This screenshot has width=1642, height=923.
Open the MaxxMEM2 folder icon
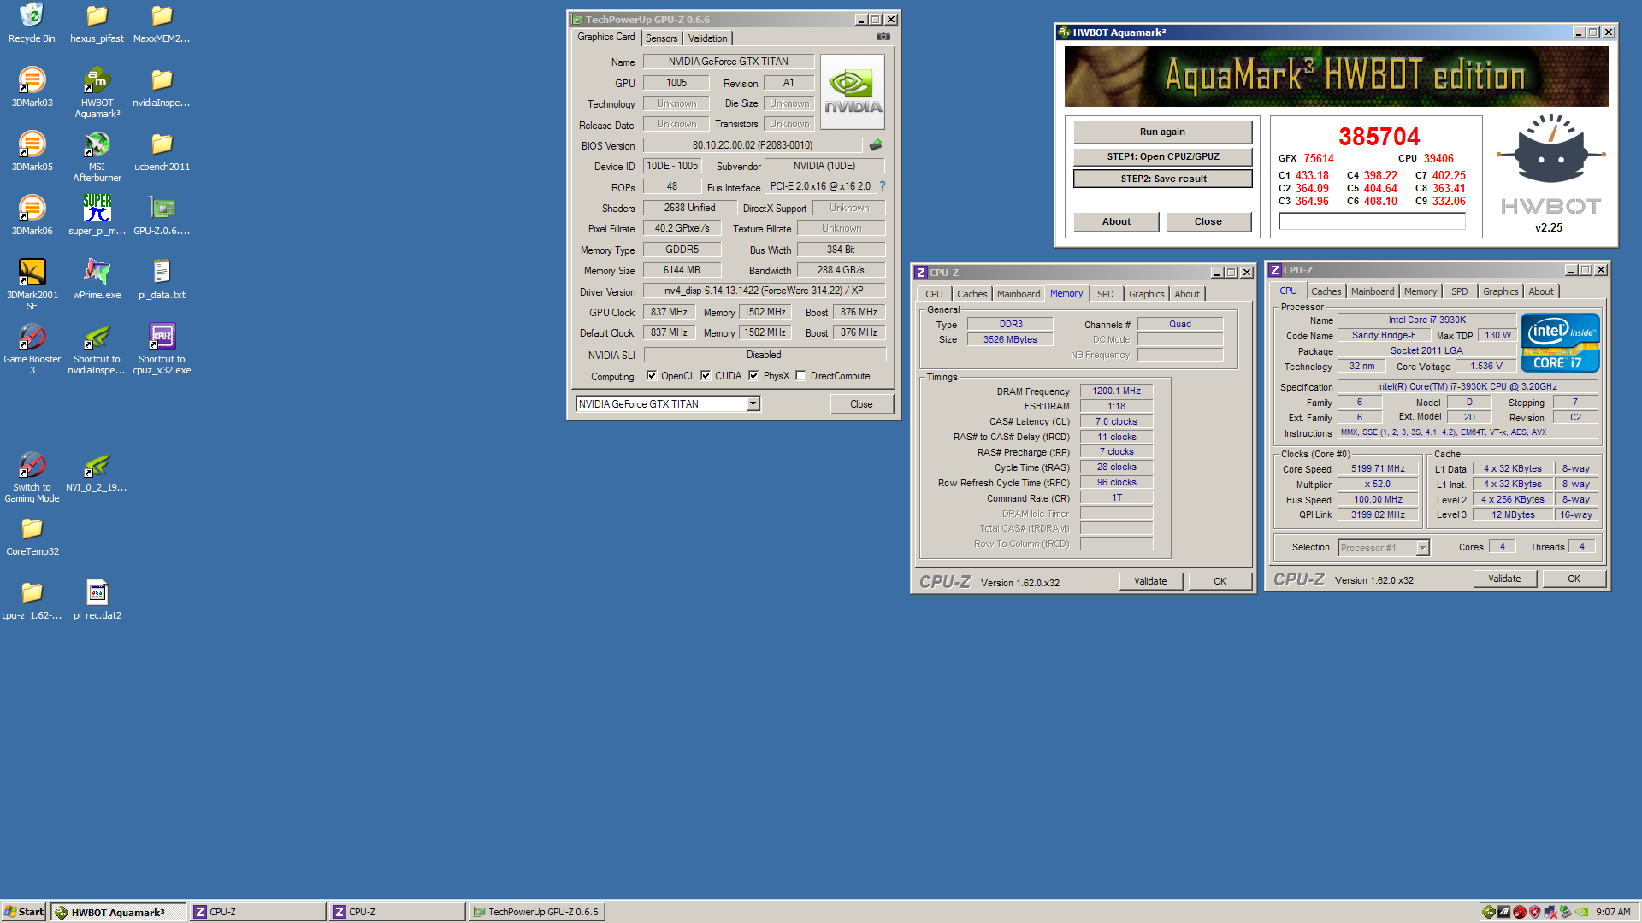[162, 22]
